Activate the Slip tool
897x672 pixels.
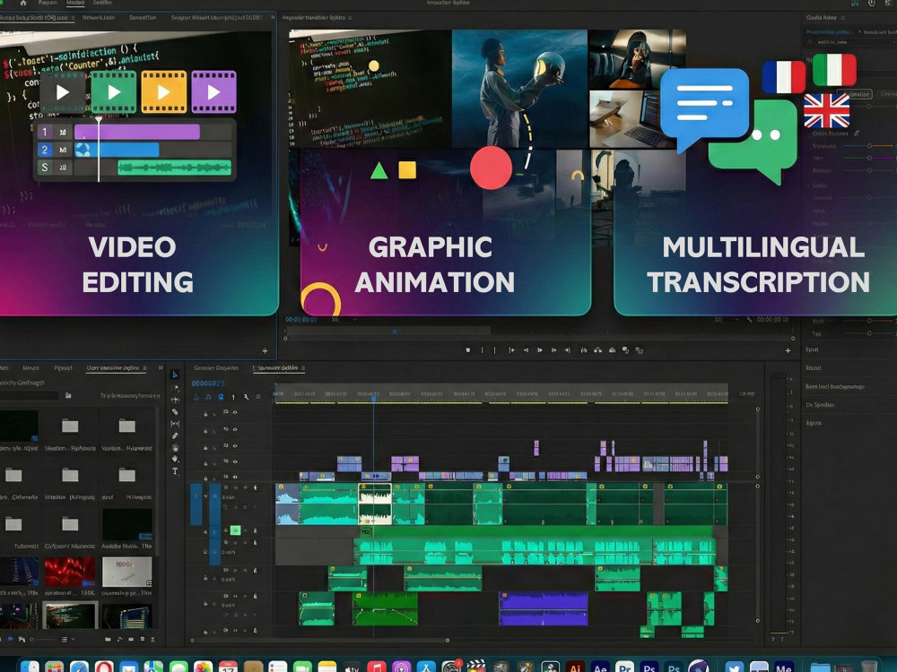175,424
